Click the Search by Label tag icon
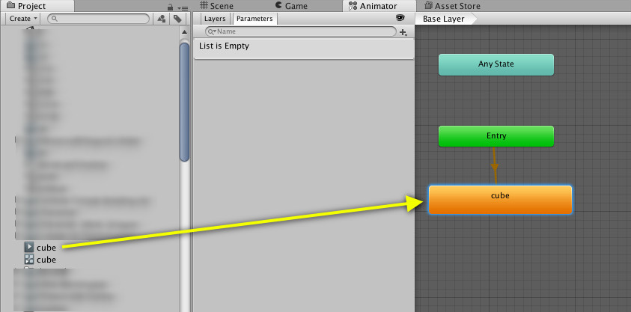The width and height of the screenshot is (631, 312). click(x=177, y=19)
